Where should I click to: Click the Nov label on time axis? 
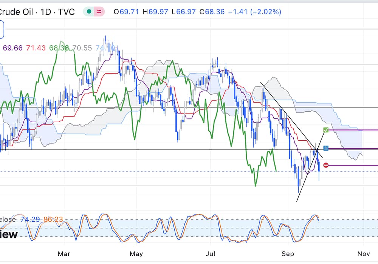[x=363, y=253]
